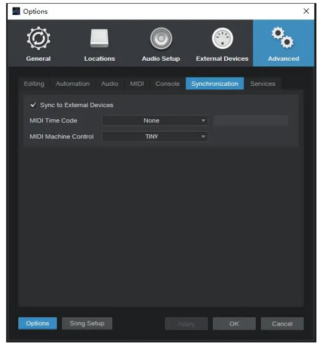
Task: Click the field beside MIDI Time Code
Action: tap(251, 121)
